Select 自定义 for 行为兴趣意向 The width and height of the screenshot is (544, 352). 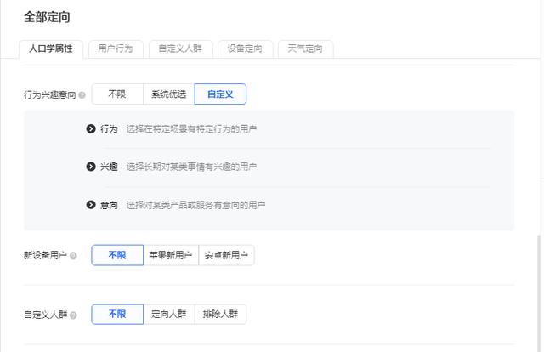coord(220,94)
